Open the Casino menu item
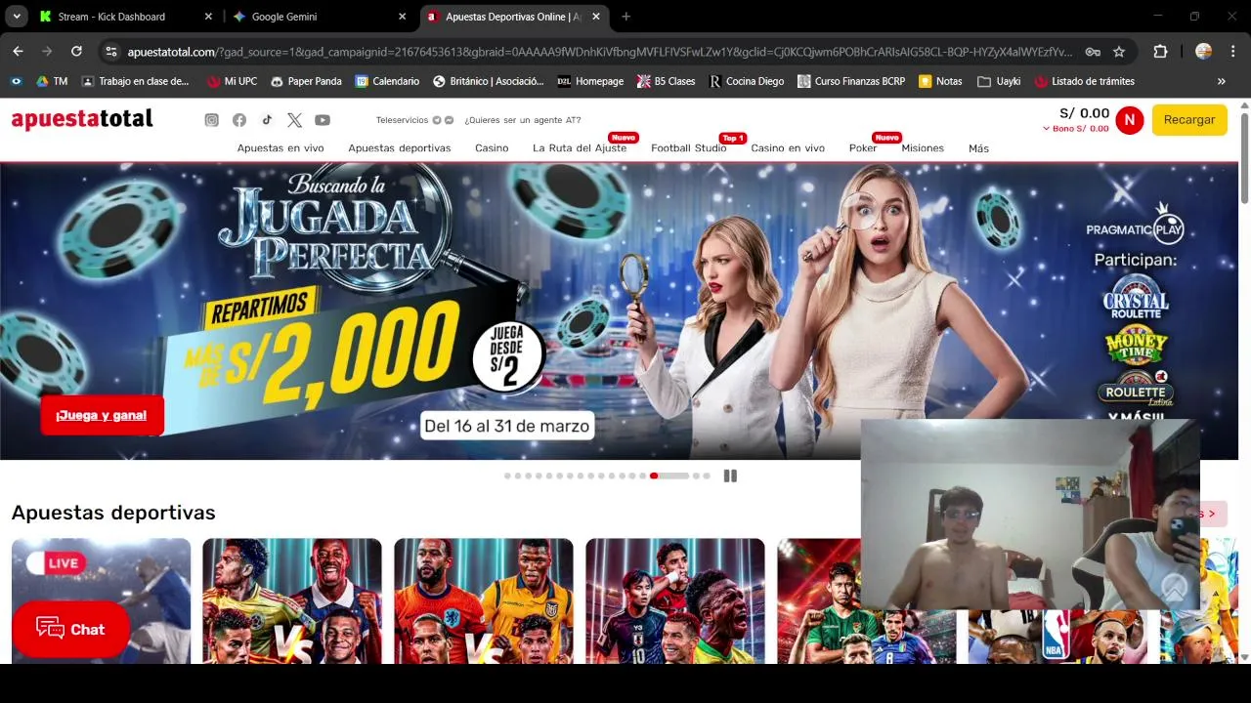This screenshot has width=1251, height=703. [492, 148]
